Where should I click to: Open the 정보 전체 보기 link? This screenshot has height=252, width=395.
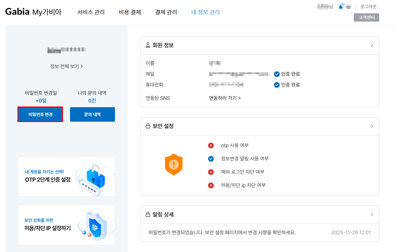[67, 66]
